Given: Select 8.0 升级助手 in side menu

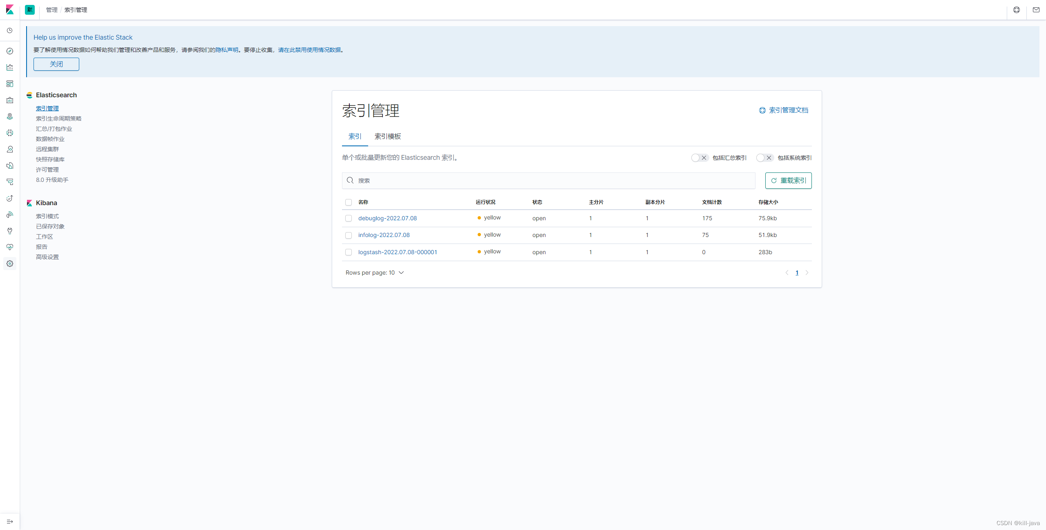Looking at the screenshot, I should point(52,180).
